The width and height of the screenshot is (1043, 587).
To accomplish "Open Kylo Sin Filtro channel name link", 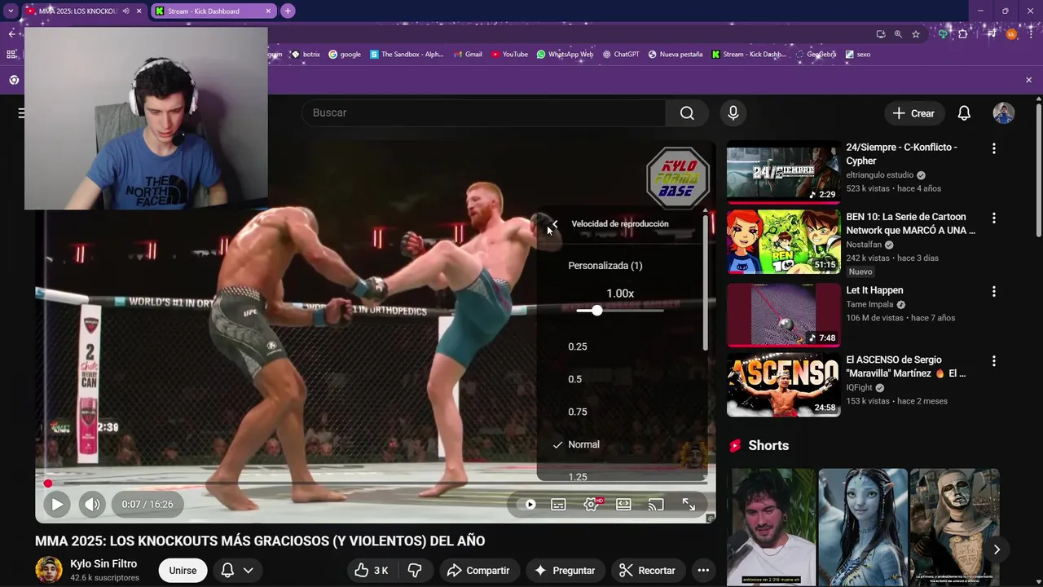I will click(103, 564).
